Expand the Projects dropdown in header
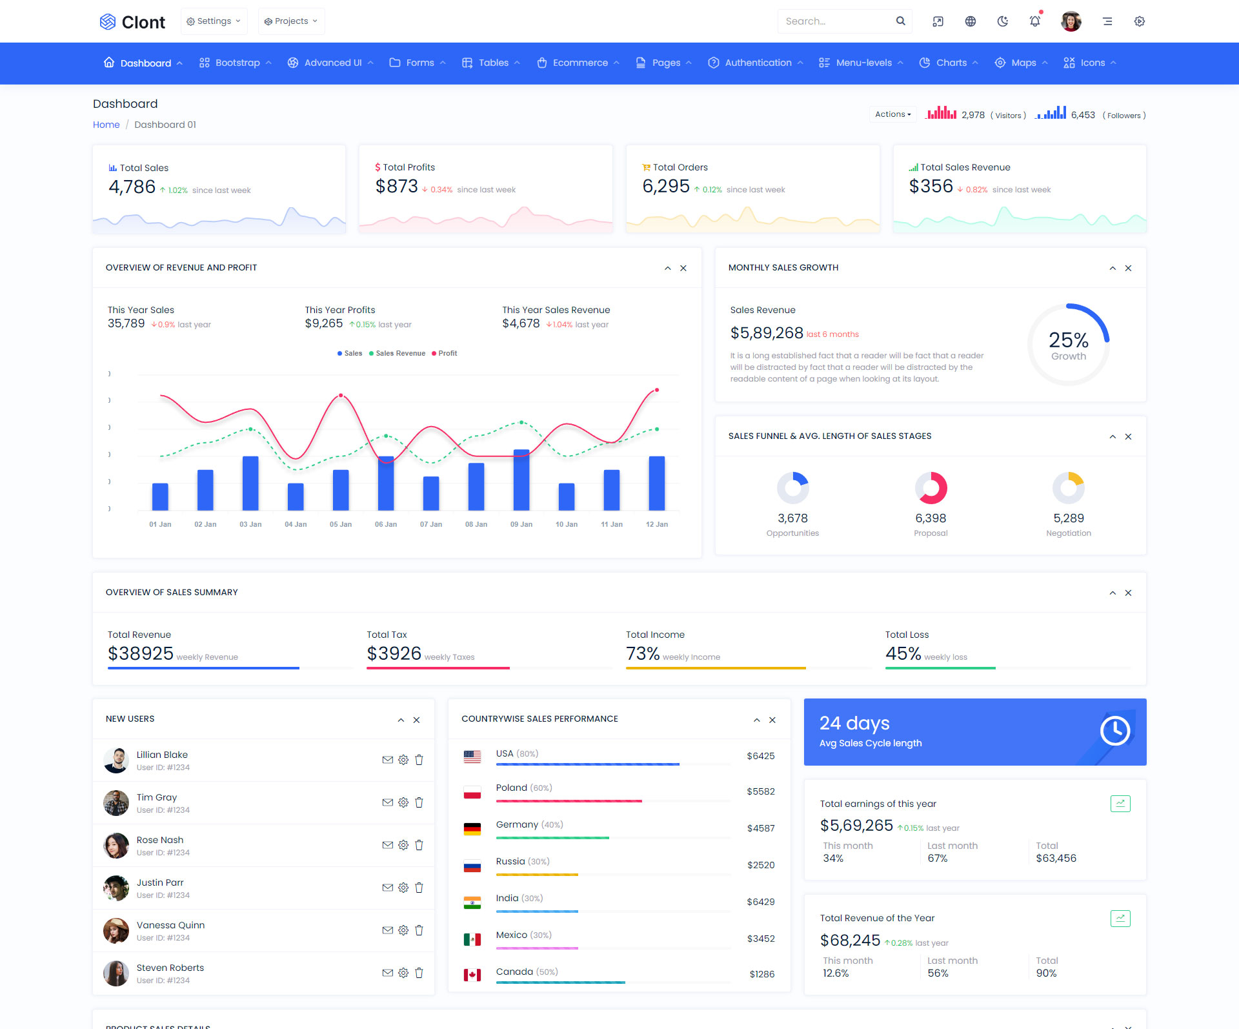This screenshot has height=1029, width=1239. pyautogui.click(x=291, y=21)
